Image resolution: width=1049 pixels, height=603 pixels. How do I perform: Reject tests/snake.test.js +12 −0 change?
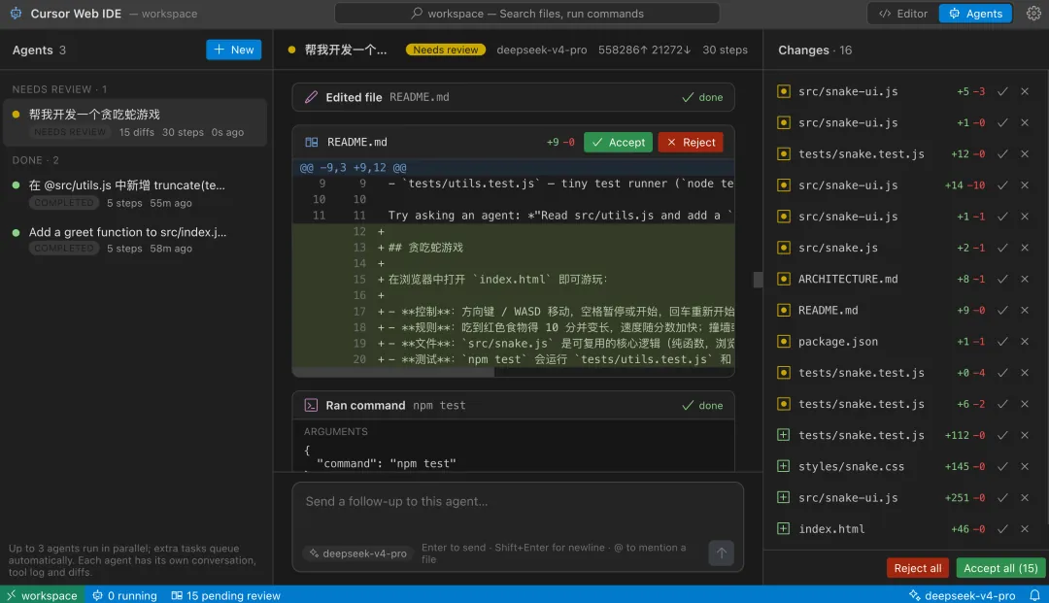pos(1025,153)
